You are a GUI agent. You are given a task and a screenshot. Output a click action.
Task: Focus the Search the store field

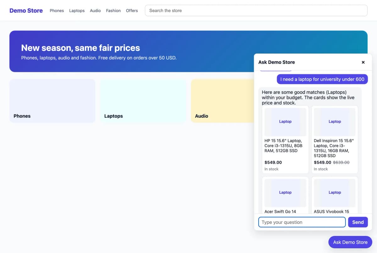click(x=256, y=10)
